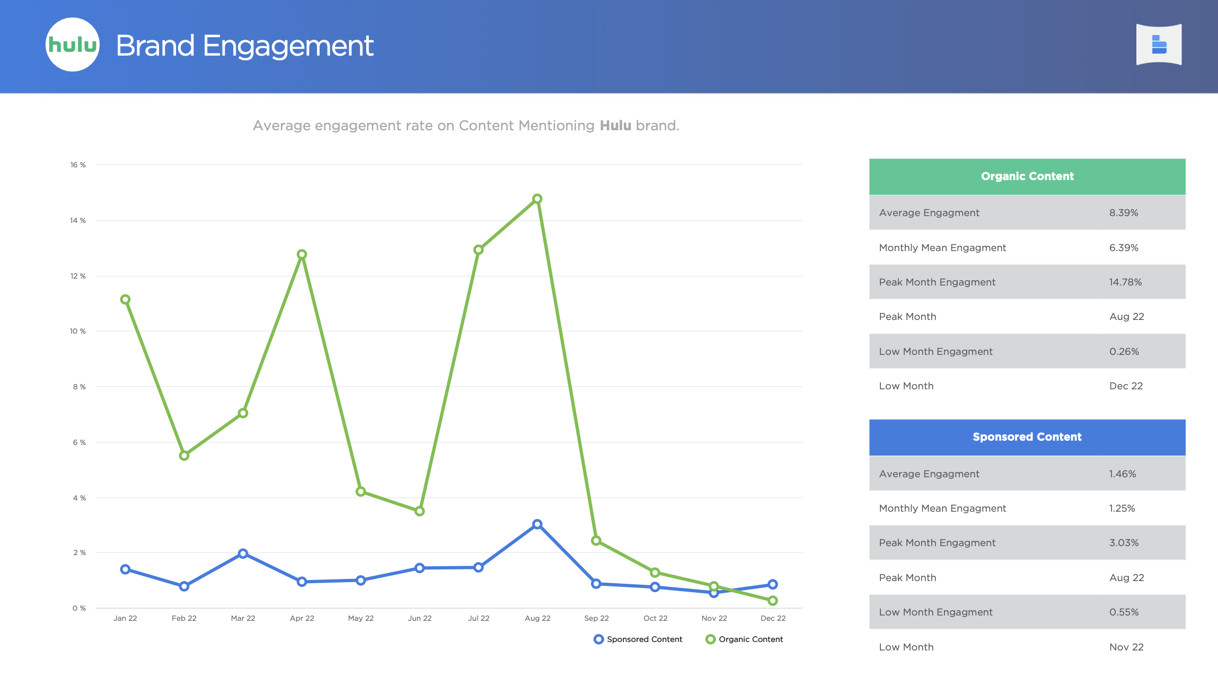This screenshot has height=678, width=1218.
Task: Click the 0.26% low month value
Action: (1124, 351)
